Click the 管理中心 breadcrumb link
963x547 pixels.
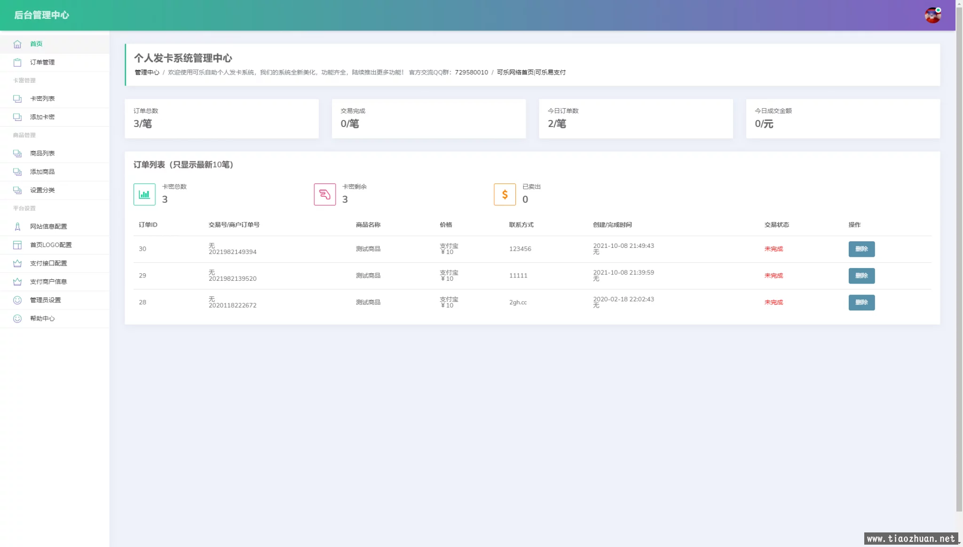(x=147, y=72)
